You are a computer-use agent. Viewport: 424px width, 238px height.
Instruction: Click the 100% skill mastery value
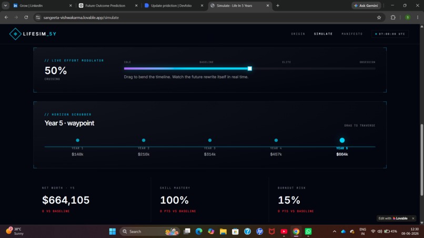[175, 200]
